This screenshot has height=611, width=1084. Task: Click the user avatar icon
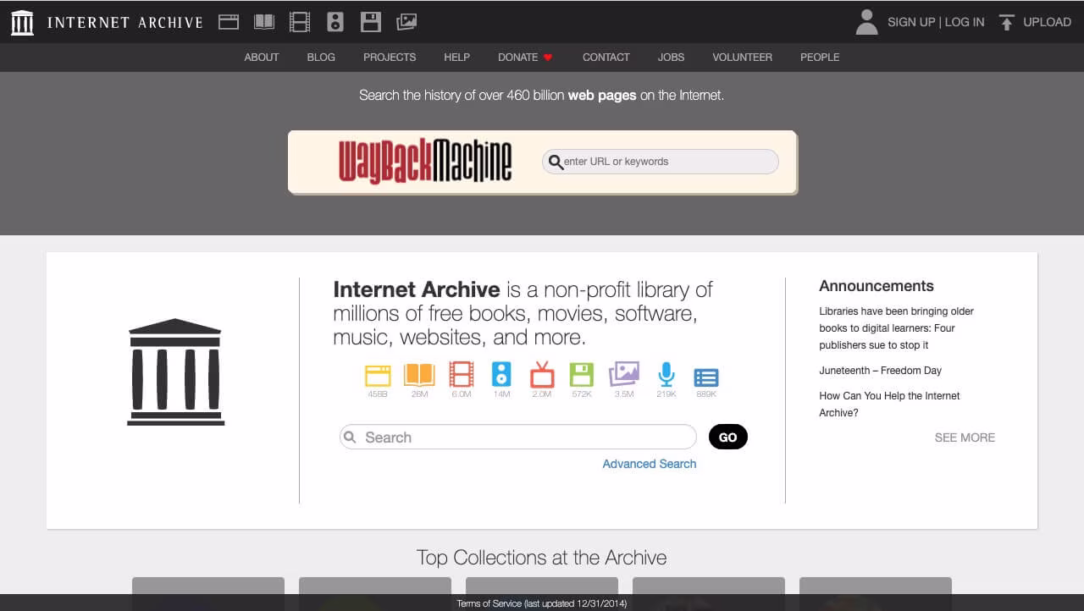[866, 22]
